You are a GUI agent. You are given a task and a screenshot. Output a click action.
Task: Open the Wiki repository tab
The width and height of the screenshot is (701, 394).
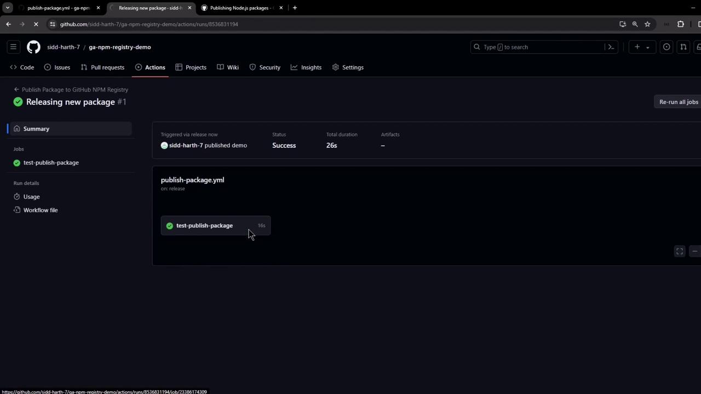[x=228, y=67]
